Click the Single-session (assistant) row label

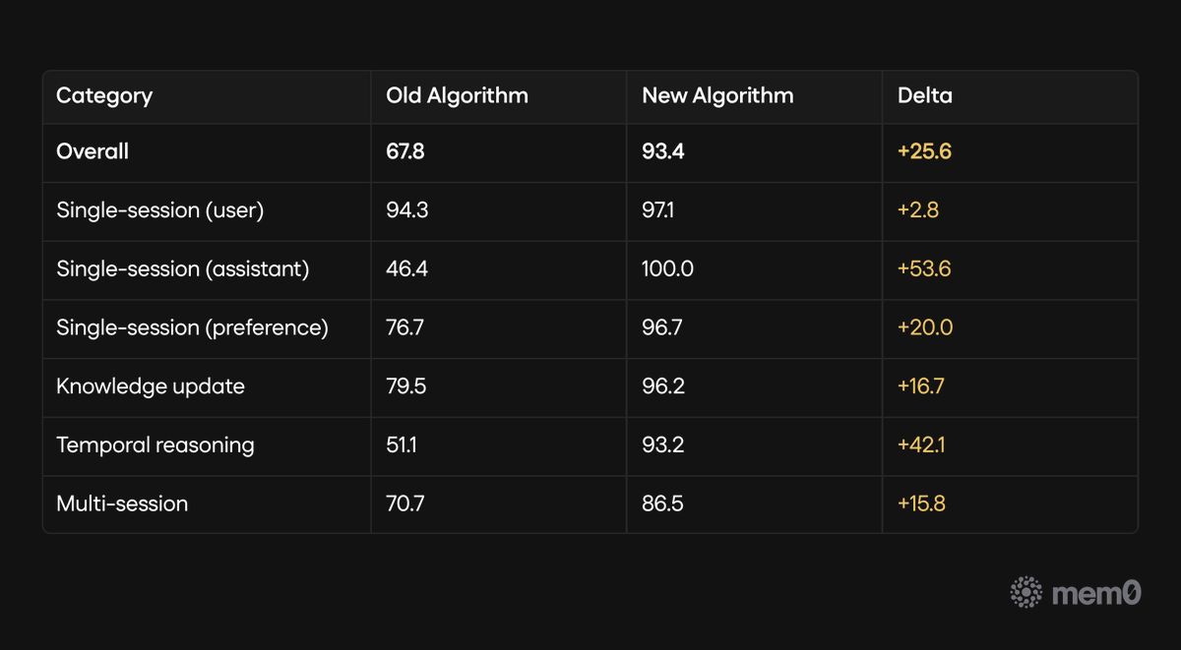click(x=183, y=268)
